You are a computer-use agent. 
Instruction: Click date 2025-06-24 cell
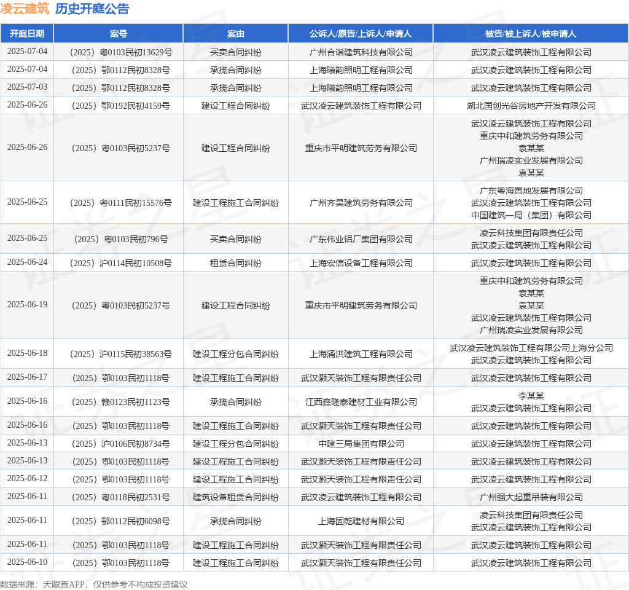27,262
